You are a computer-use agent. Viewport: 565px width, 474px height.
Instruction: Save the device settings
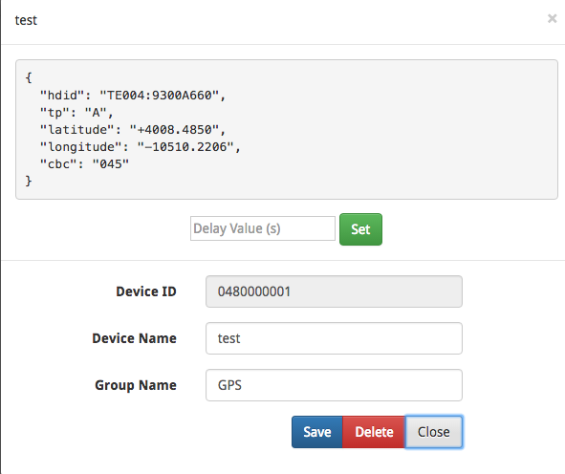[317, 432]
